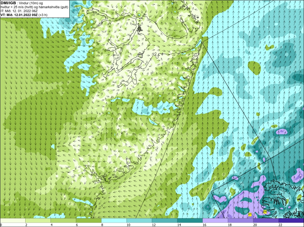The height and width of the screenshot is (227, 304).
Task: Click the yellow gust marker labeled 26
Action: coord(265,212)
